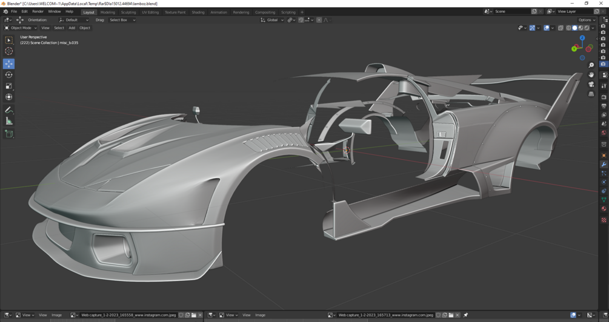Open the viewport Select menu
This screenshot has width=609, height=322.
pos(59,28)
